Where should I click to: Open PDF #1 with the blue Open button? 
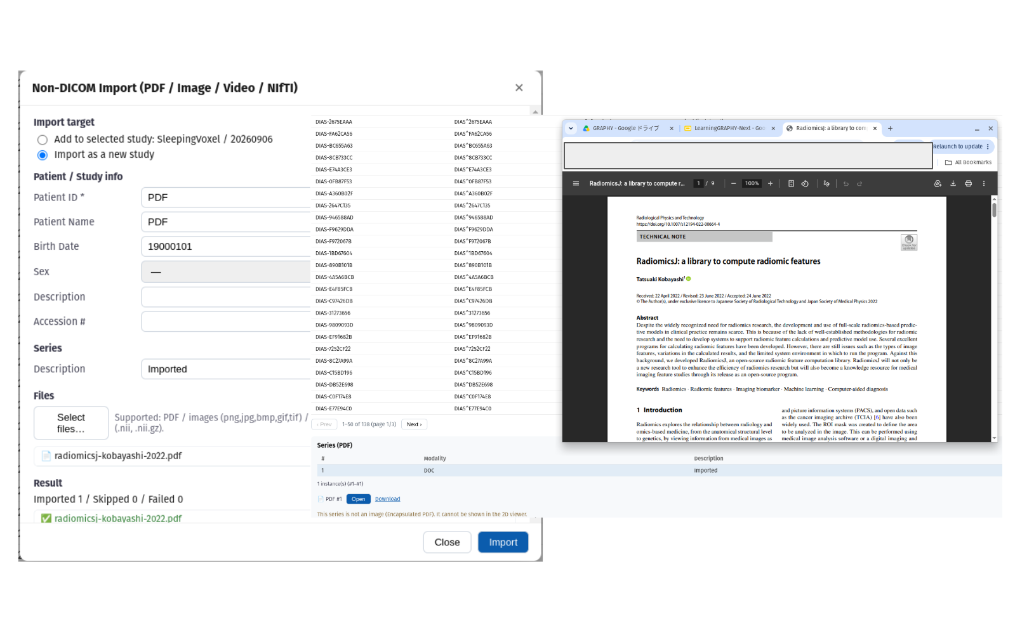(x=359, y=499)
